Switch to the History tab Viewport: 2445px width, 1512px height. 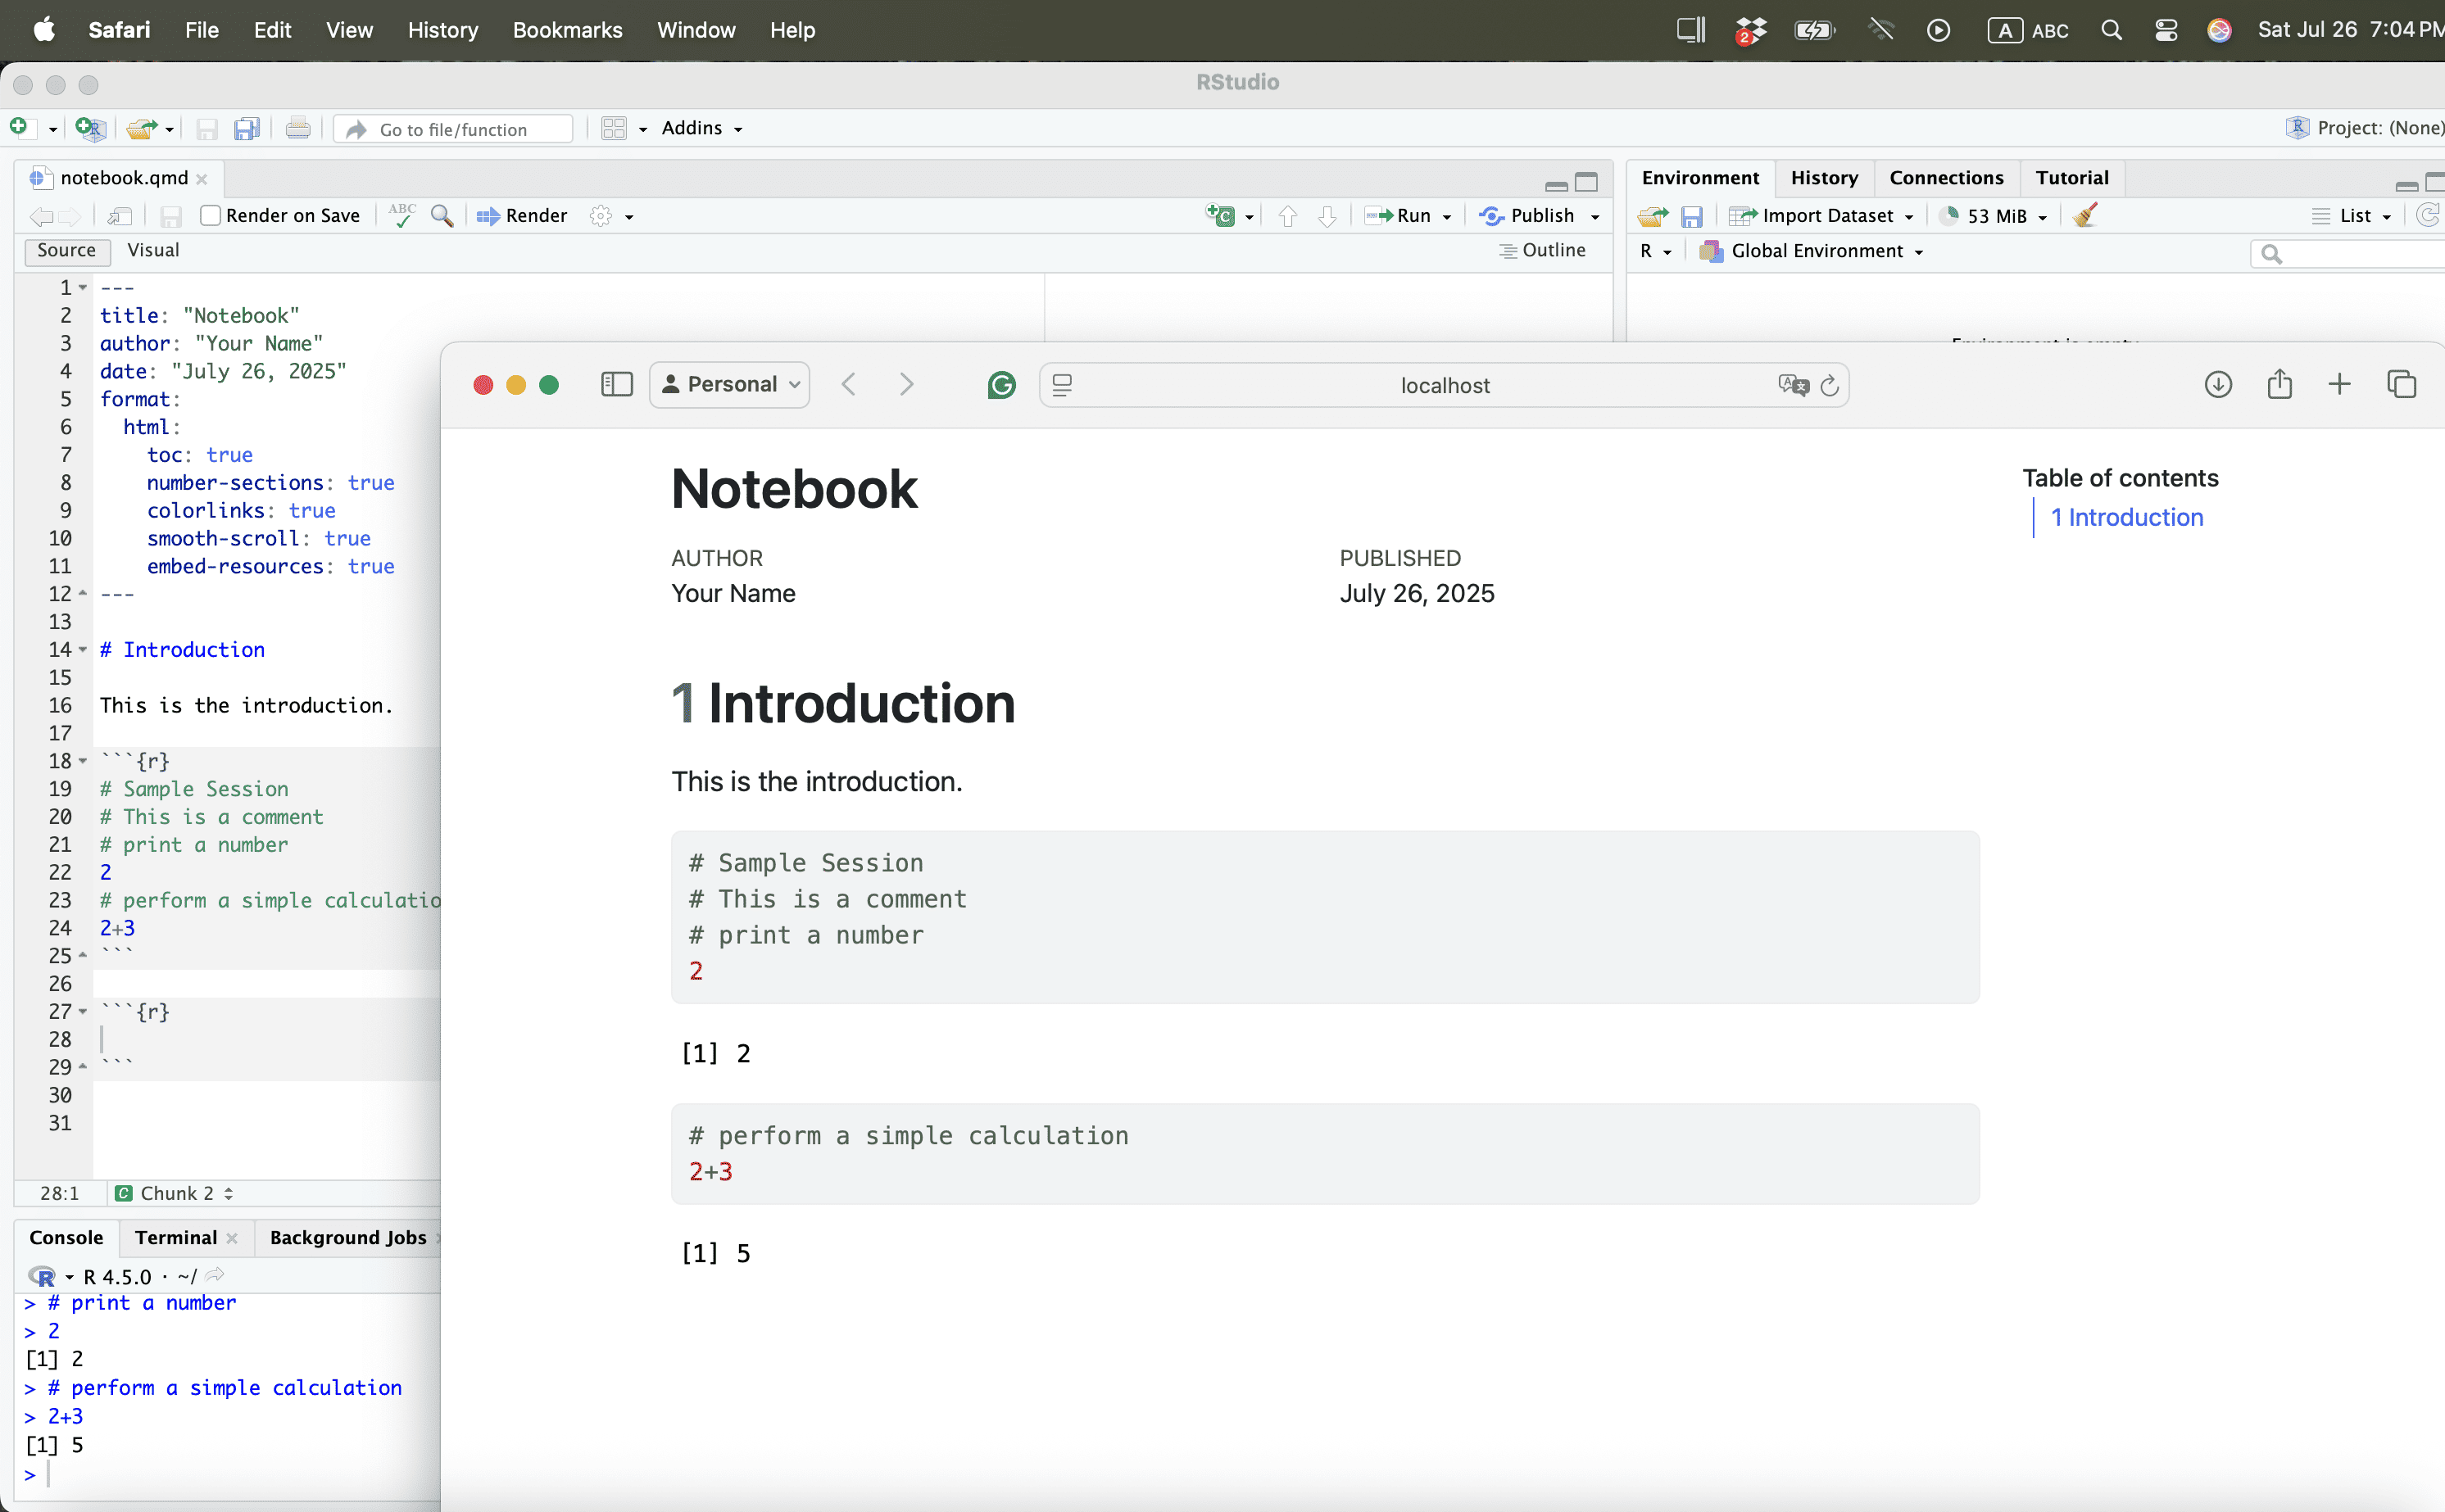(1824, 178)
